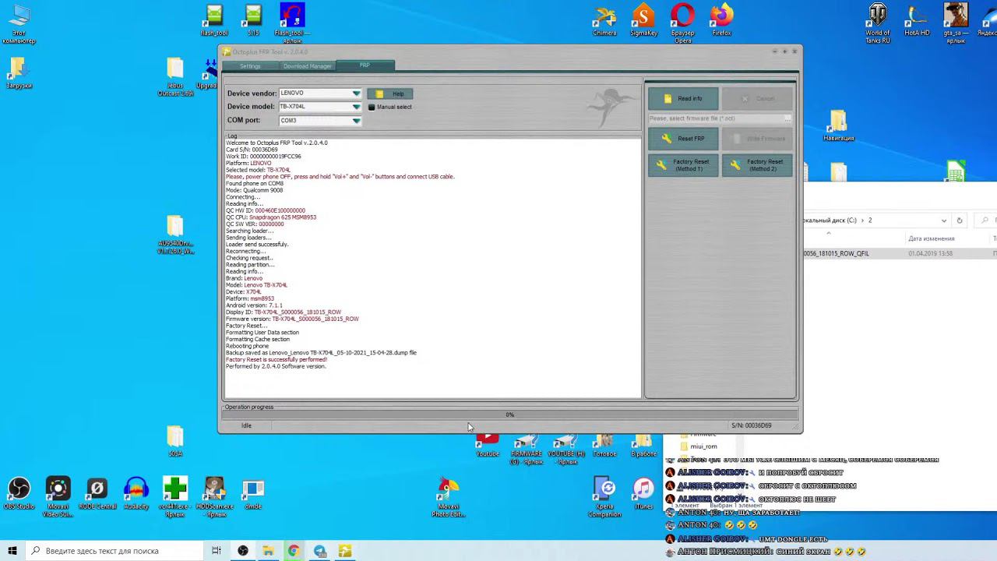Select the FRP tab
The width and height of the screenshot is (997, 561).
click(365, 65)
